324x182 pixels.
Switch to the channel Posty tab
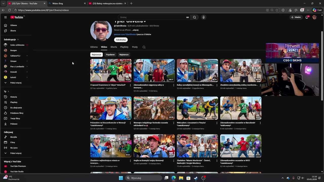point(135,47)
